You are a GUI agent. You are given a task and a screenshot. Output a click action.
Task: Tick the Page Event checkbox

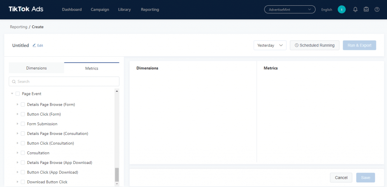coord(17,94)
